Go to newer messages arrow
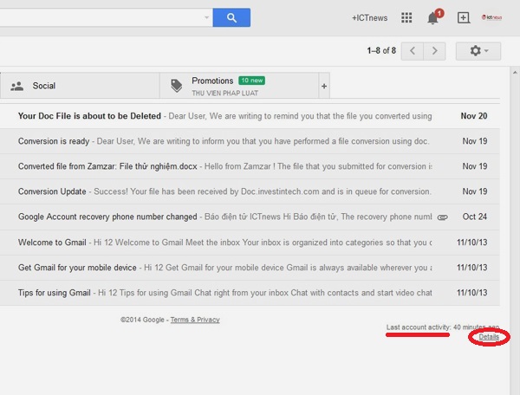This screenshot has height=395, width=520. (414, 51)
